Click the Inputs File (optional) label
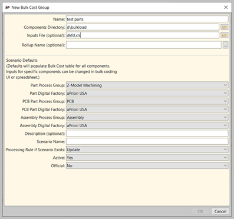 point(46,35)
